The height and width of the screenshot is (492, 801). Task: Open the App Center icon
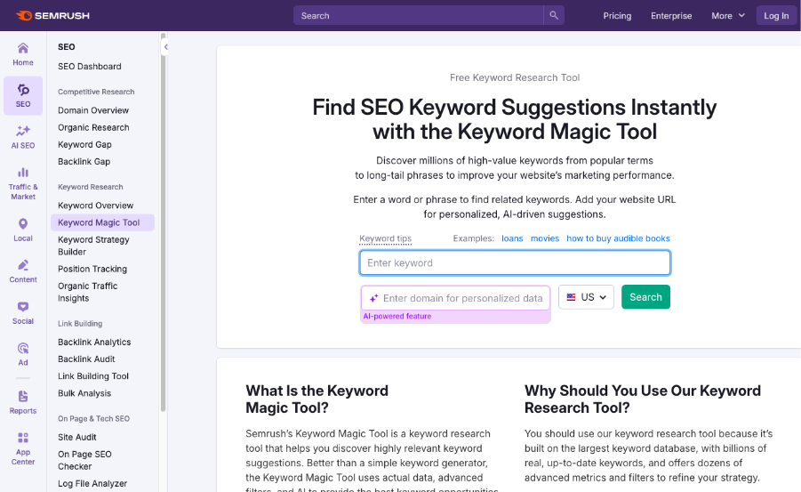click(x=23, y=448)
